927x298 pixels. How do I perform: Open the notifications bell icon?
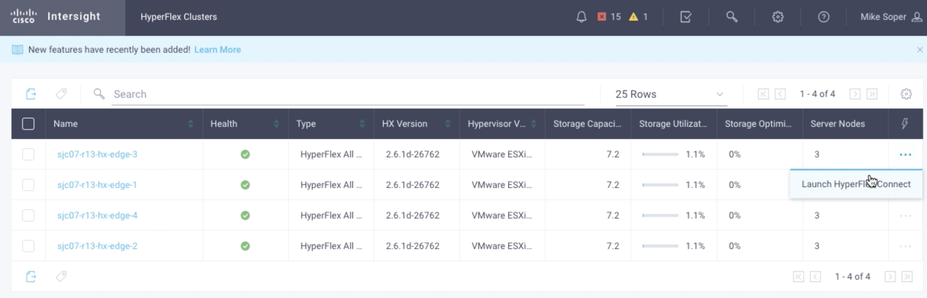581,17
